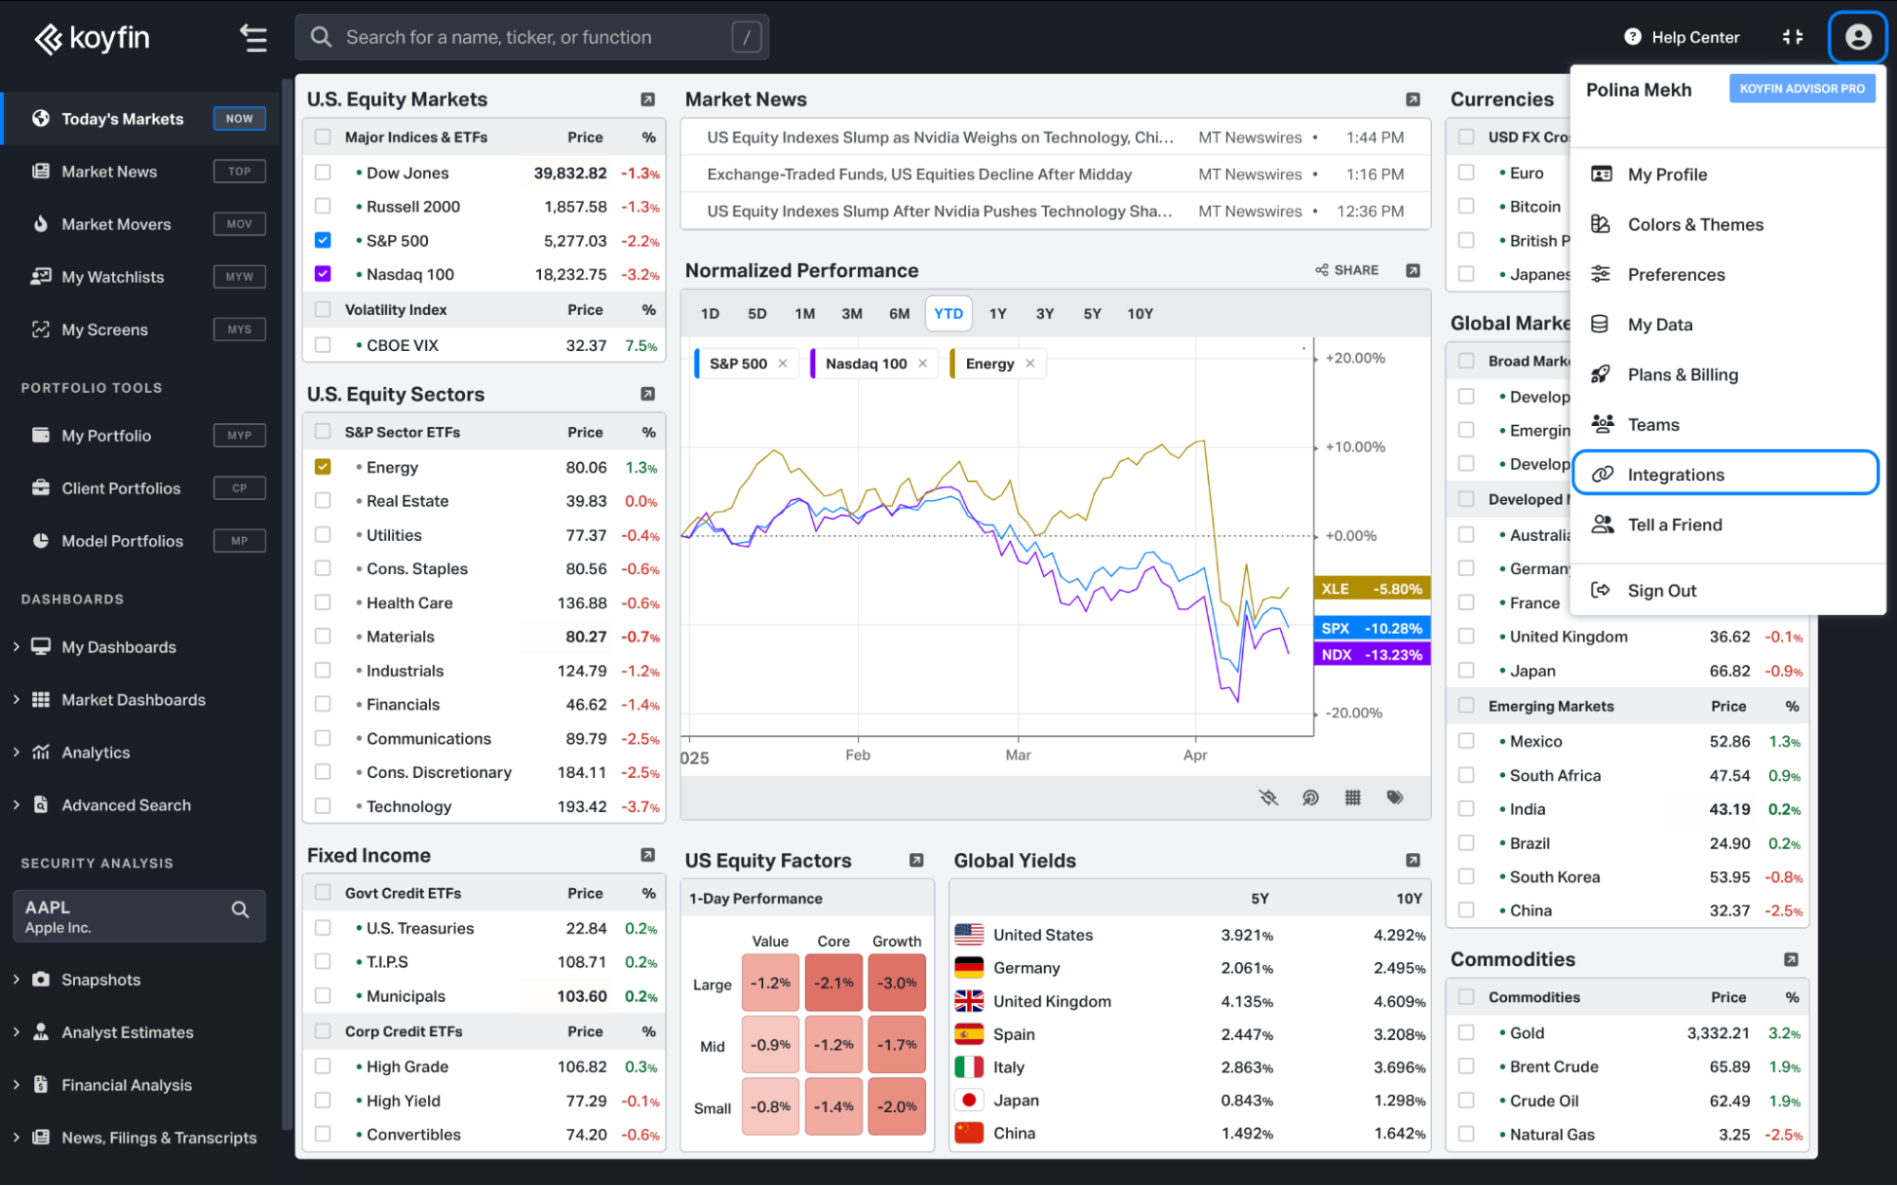The width and height of the screenshot is (1897, 1186).
Task: Click the ticker search input field
Action: pyautogui.click(x=531, y=37)
